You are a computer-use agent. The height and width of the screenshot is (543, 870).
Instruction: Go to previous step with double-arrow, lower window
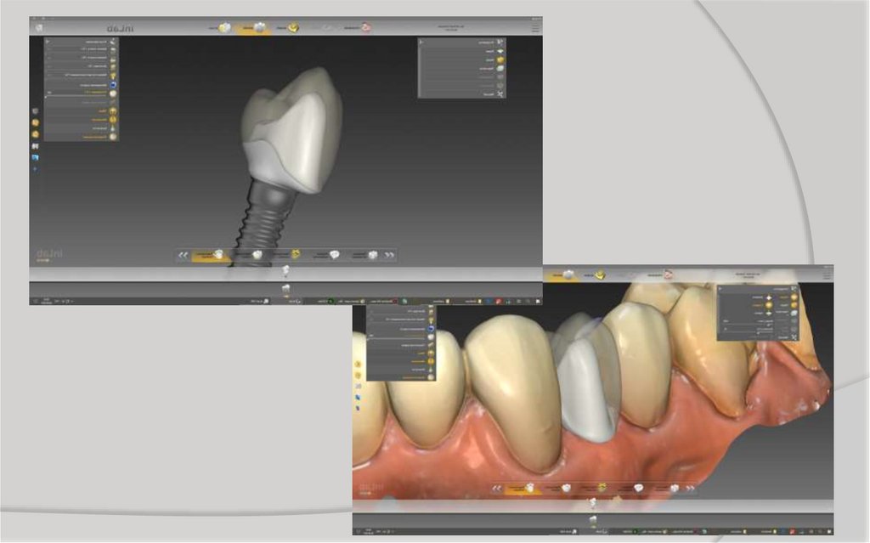point(496,489)
